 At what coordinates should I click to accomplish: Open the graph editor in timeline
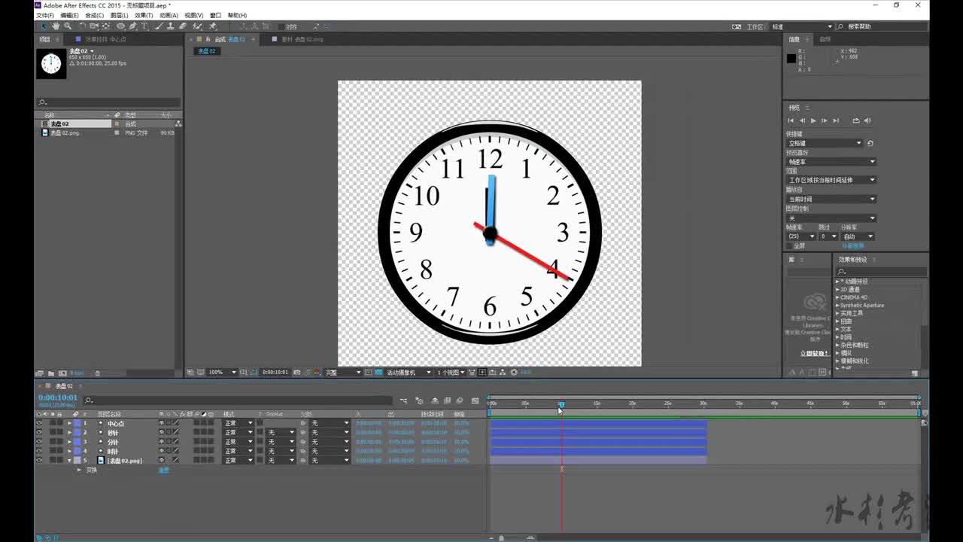(475, 400)
